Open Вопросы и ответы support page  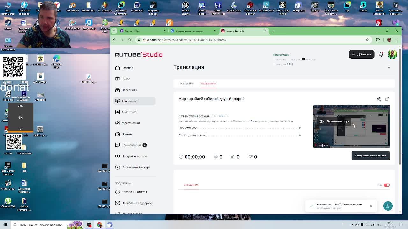131,192
